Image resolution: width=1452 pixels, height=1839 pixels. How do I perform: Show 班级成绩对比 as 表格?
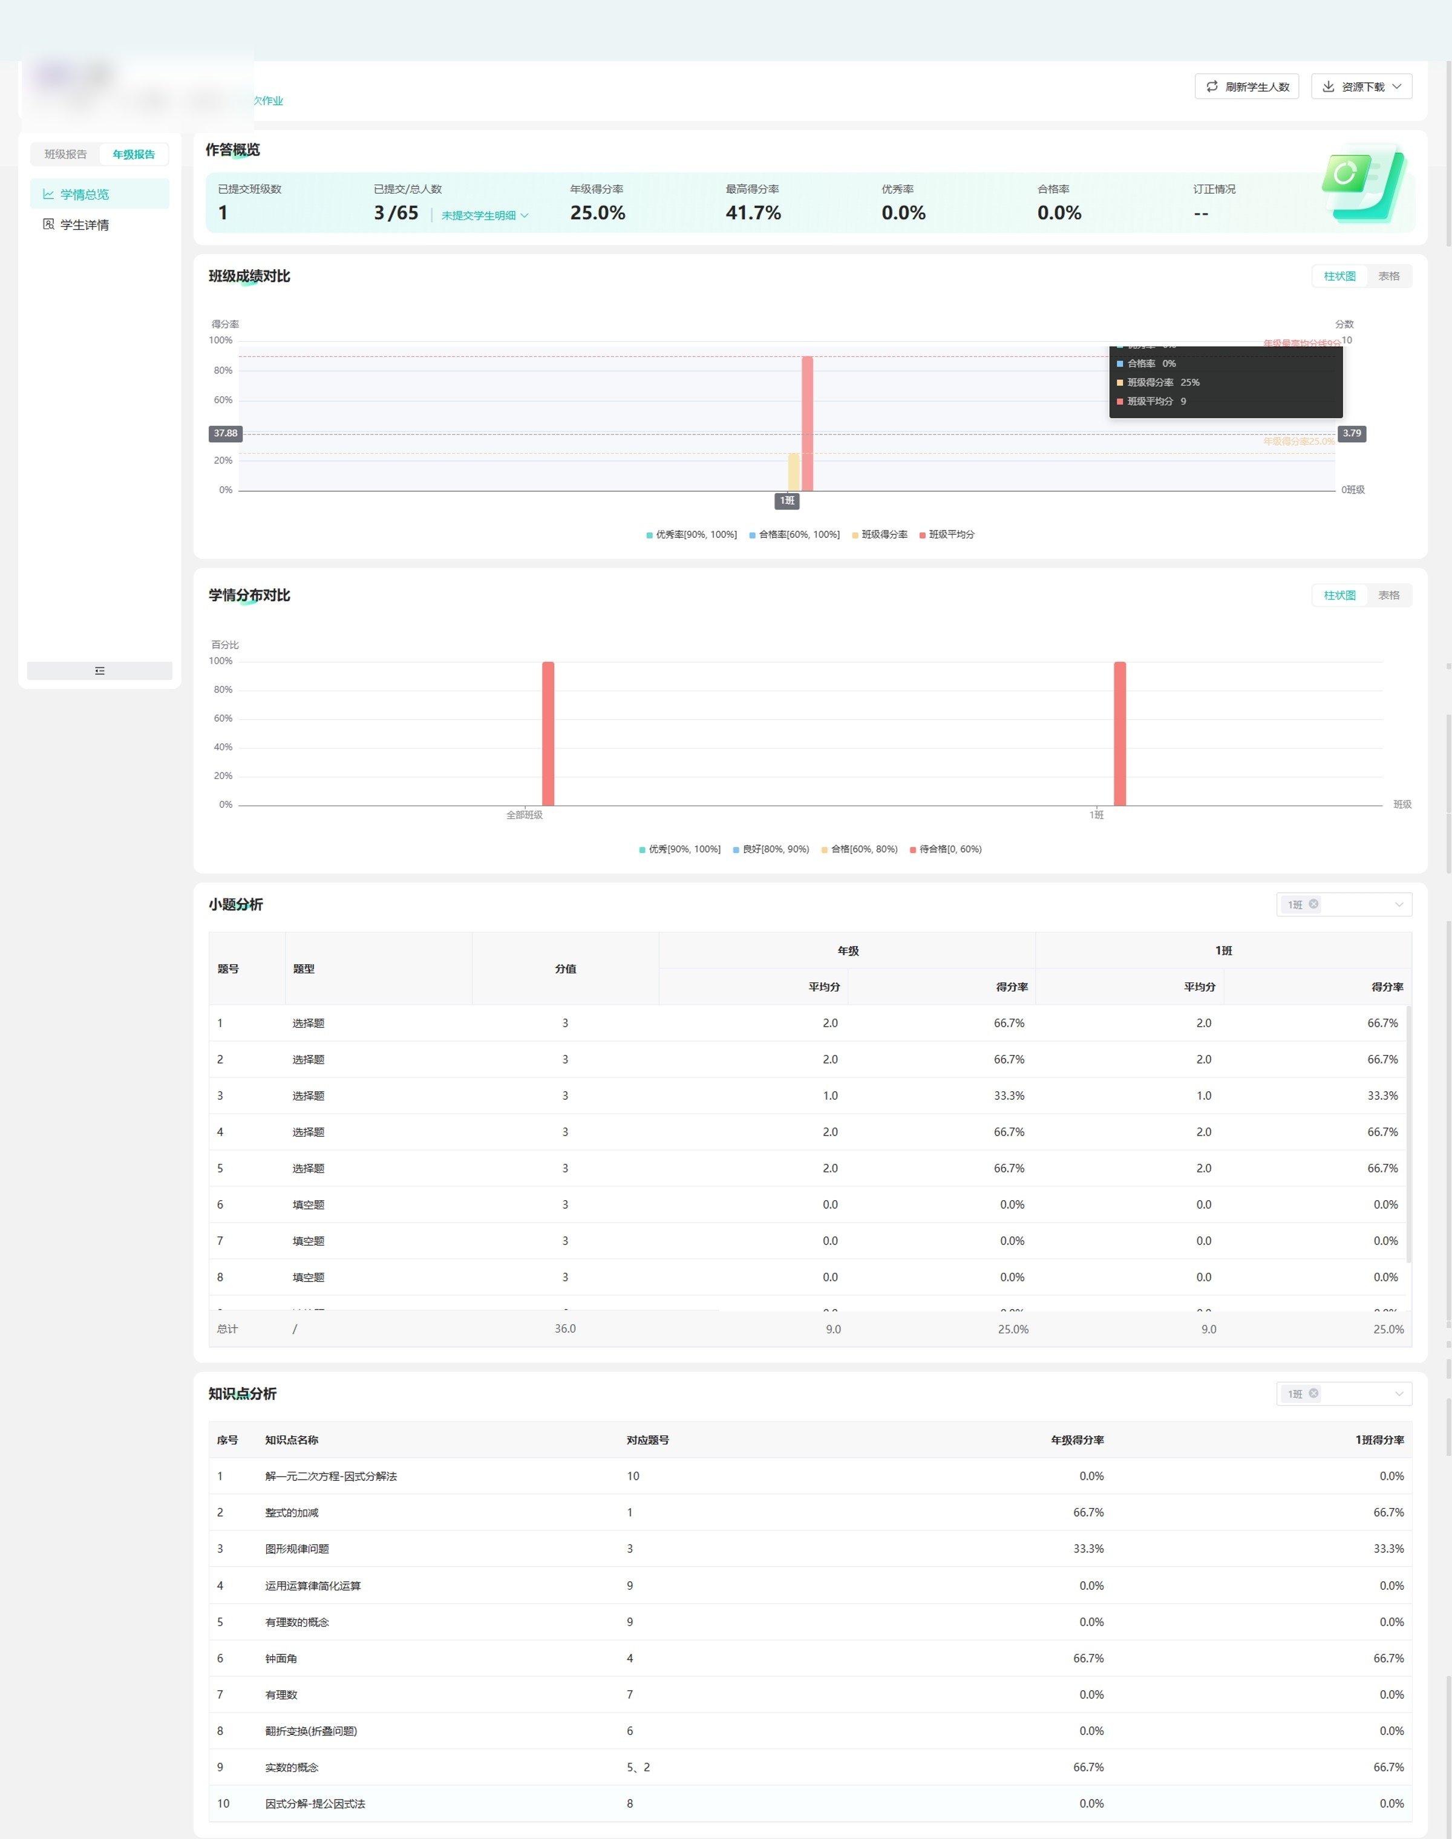[x=1388, y=276]
